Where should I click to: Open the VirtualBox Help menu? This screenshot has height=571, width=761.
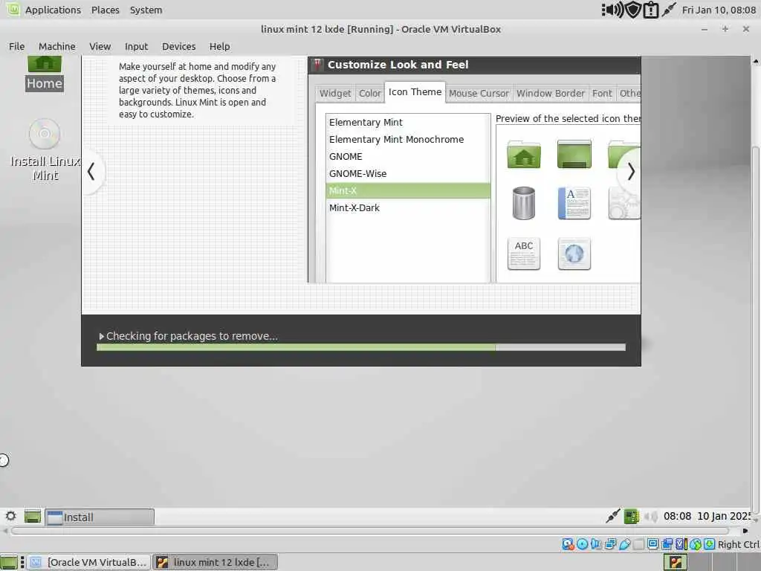pyautogui.click(x=219, y=47)
